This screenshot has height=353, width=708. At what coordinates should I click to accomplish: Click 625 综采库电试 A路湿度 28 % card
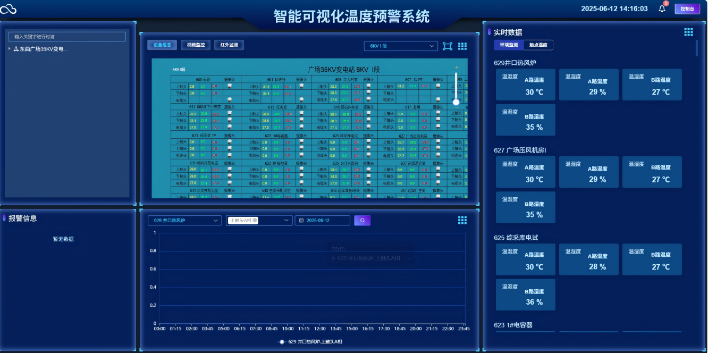(x=589, y=259)
